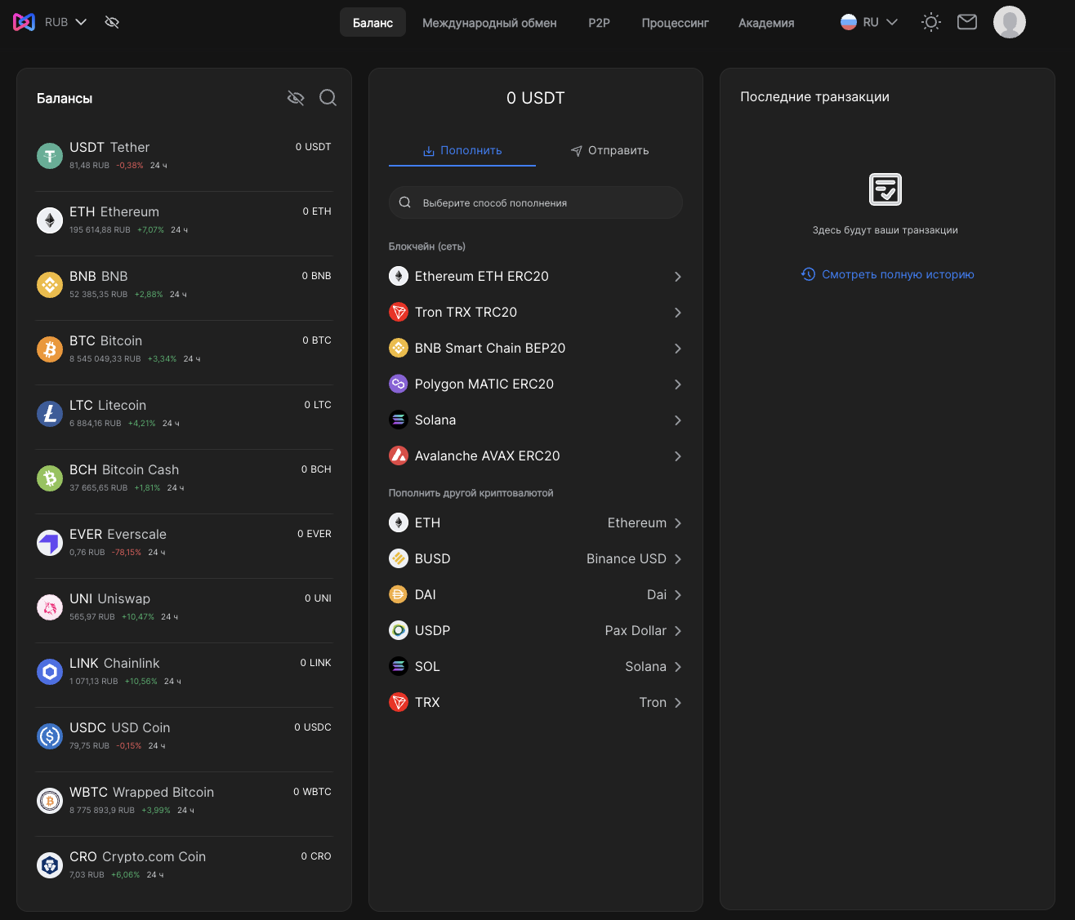Open the RU language dropdown
The width and height of the screenshot is (1075, 920).
(870, 22)
